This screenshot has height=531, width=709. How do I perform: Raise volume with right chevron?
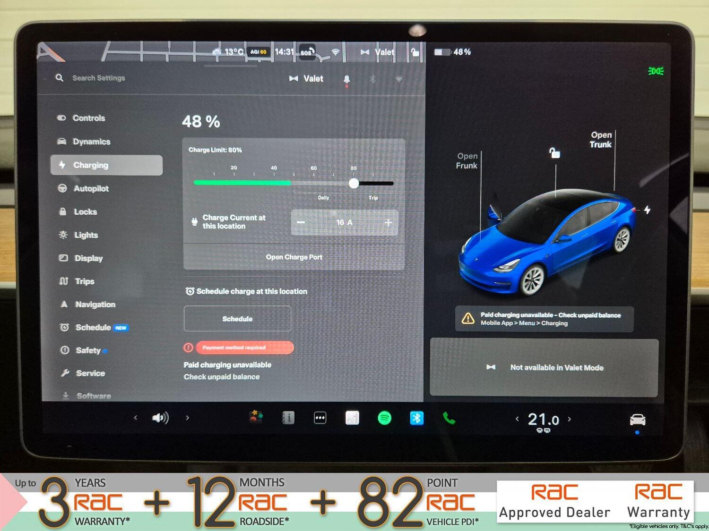point(188,418)
